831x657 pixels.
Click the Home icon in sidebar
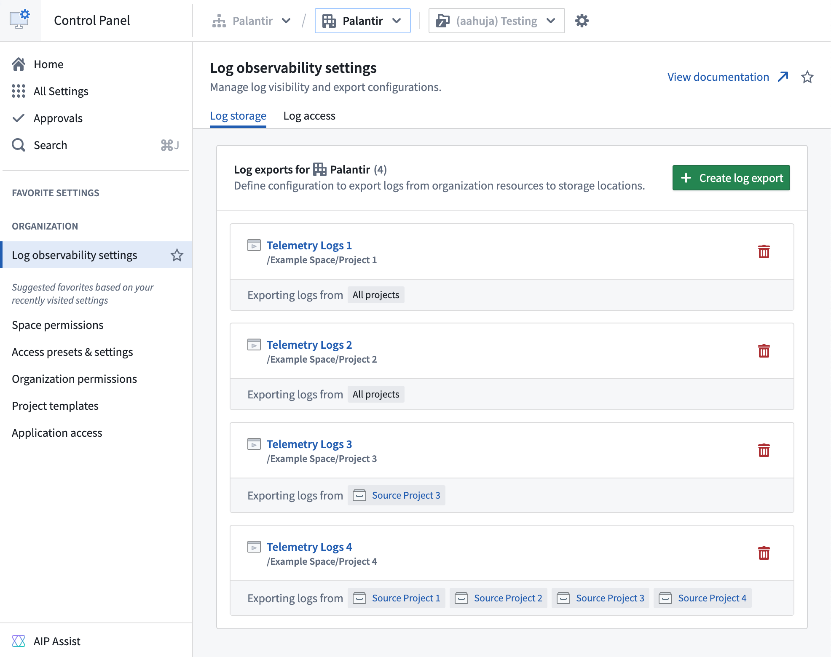19,64
